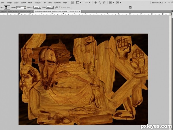Open the View Extras dropdown

79,2
